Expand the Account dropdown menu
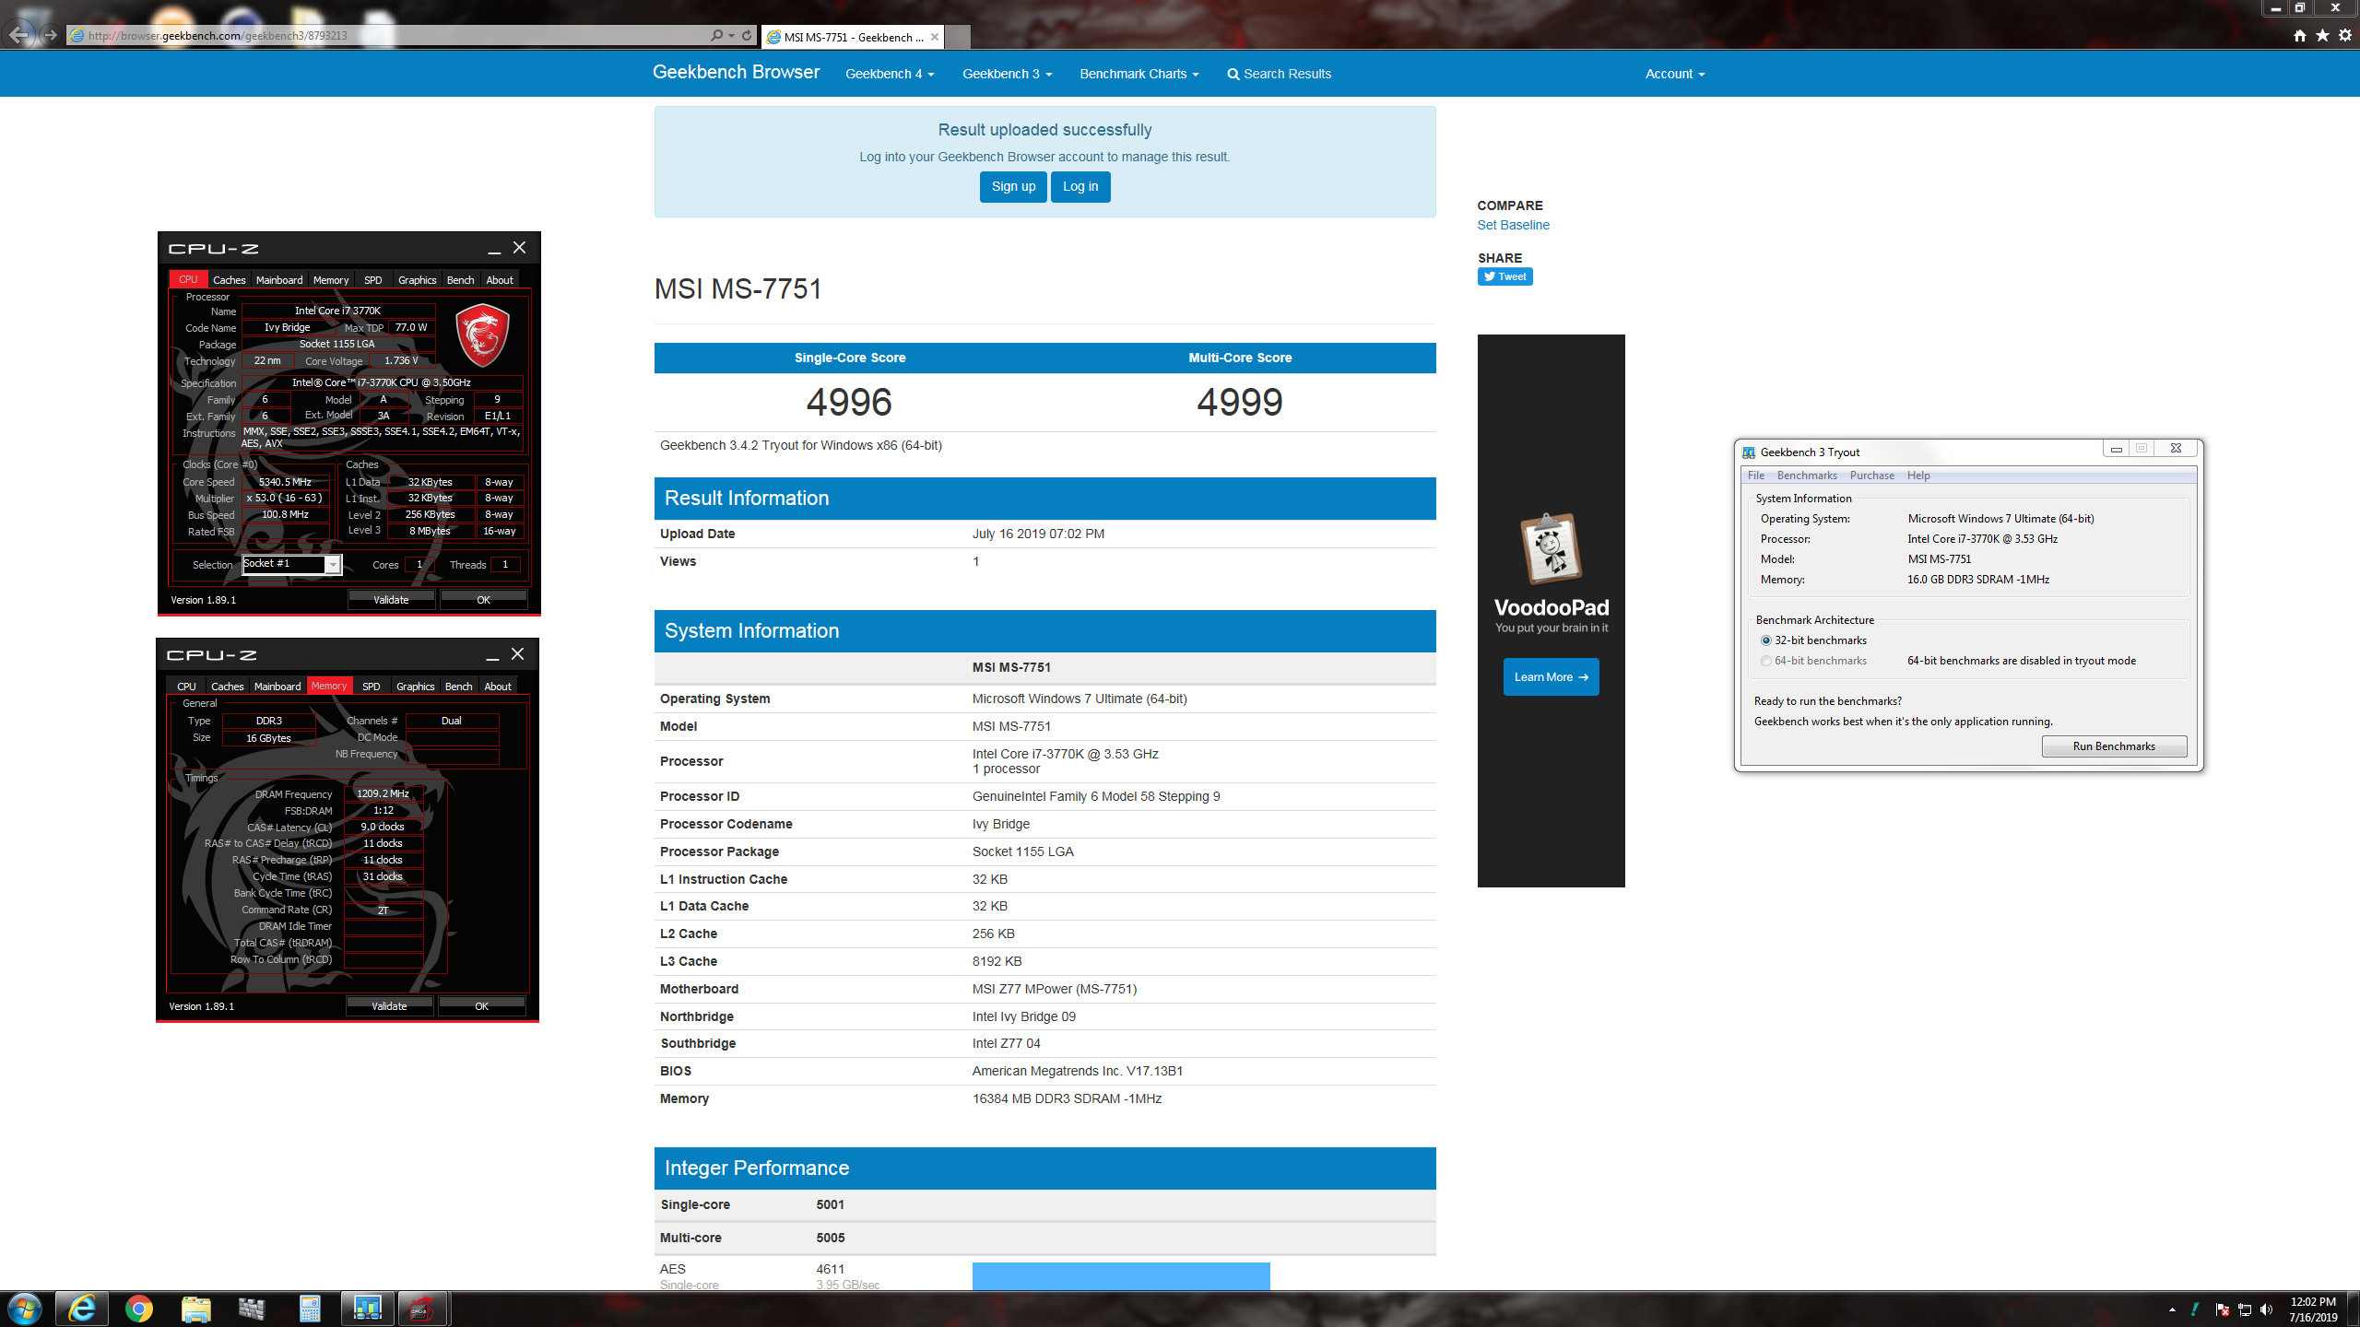The height and width of the screenshot is (1327, 2360). pyautogui.click(x=1675, y=74)
